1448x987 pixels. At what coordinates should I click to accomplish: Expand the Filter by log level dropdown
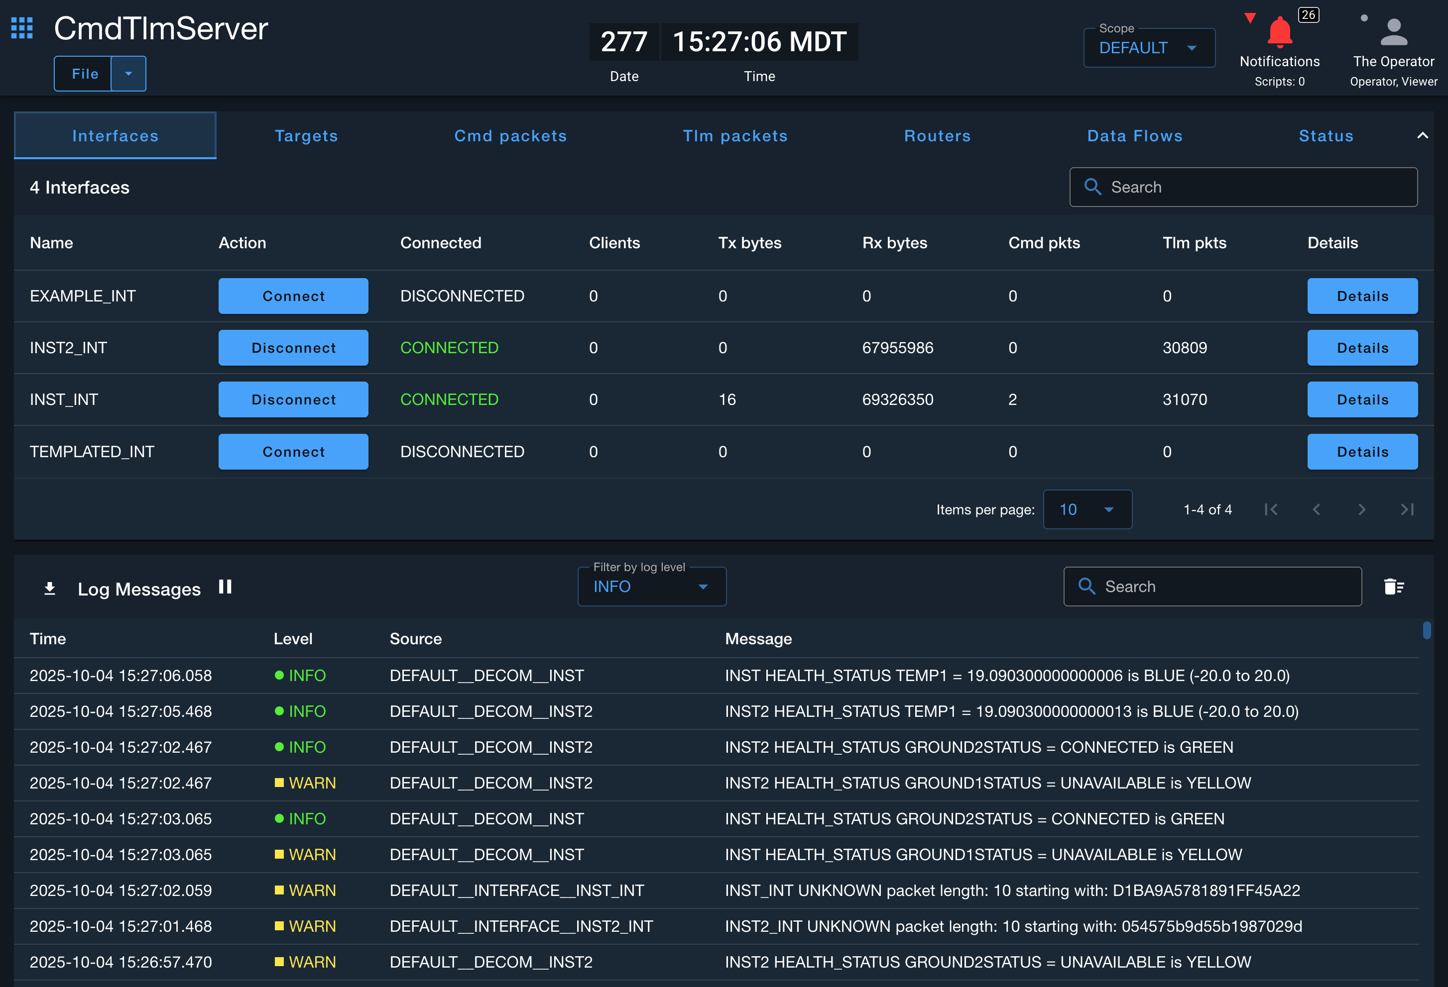pos(651,586)
